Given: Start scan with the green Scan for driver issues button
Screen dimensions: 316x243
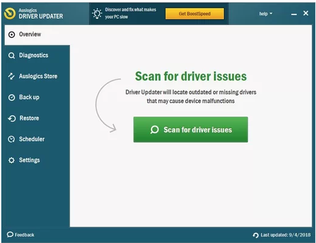Looking at the screenshot, I should pos(191,130).
